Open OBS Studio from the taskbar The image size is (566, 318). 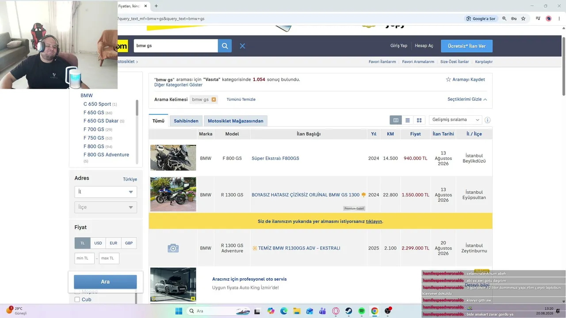coord(388,311)
